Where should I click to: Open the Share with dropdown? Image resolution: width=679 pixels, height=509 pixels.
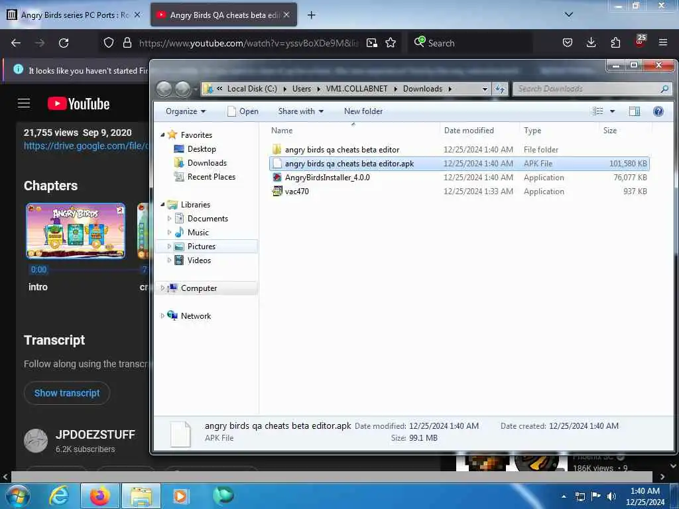[x=300, y=111]
